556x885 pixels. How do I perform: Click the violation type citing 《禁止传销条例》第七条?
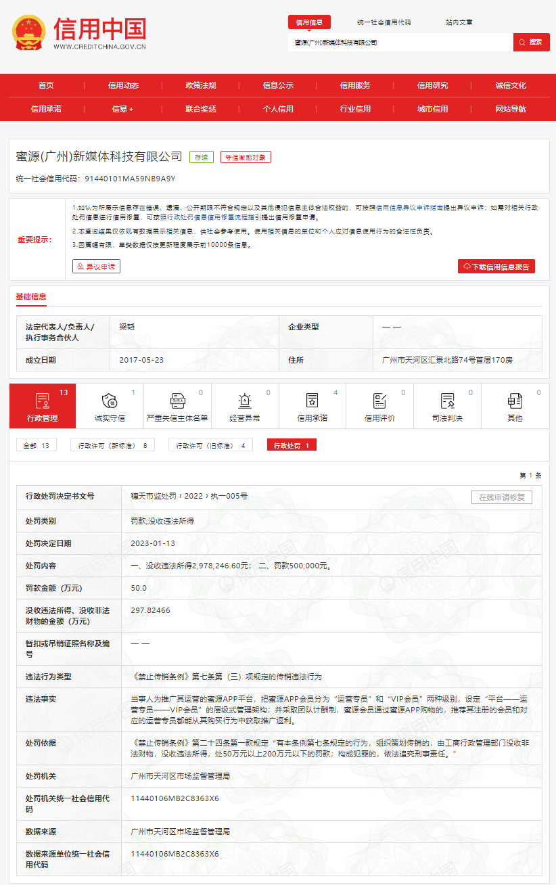tap(227, 677)
